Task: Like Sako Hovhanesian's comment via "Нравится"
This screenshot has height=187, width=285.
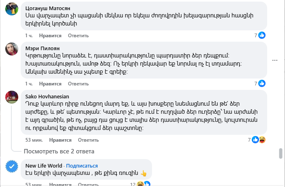Action: [x=60, y=140]
